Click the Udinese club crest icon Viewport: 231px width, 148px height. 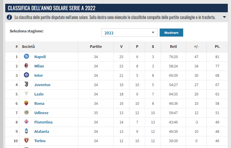pos(26,112)
